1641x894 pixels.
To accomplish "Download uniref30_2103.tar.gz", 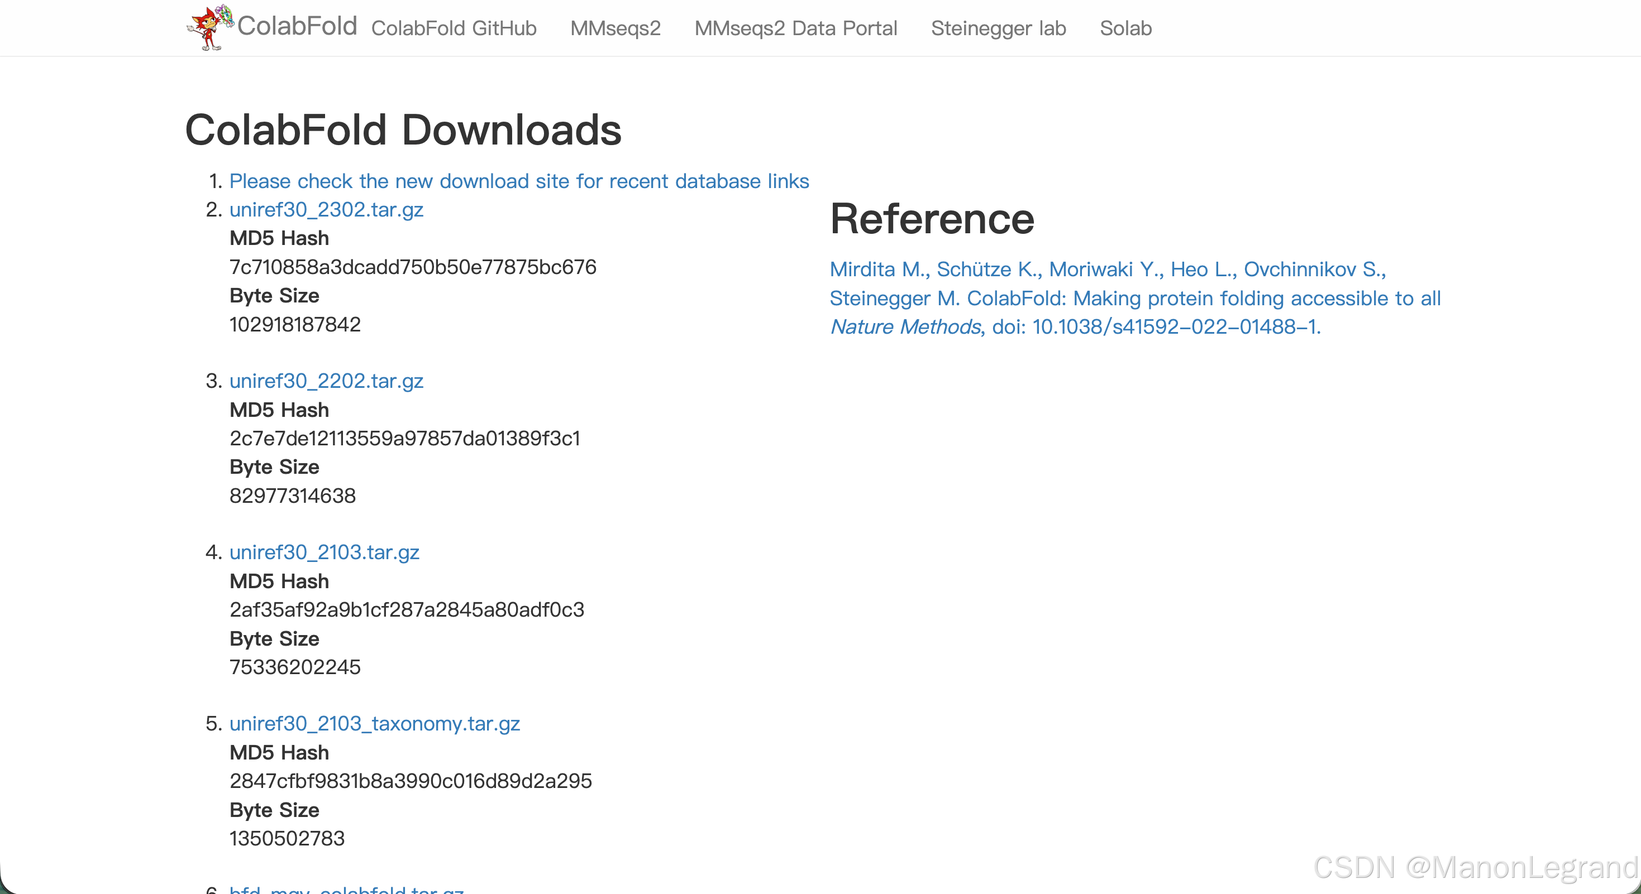I will click(x=325, y=552).
